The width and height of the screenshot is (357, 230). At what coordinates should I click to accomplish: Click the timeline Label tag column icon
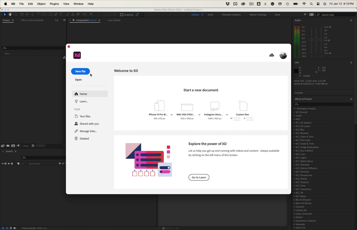click(18, 163)
